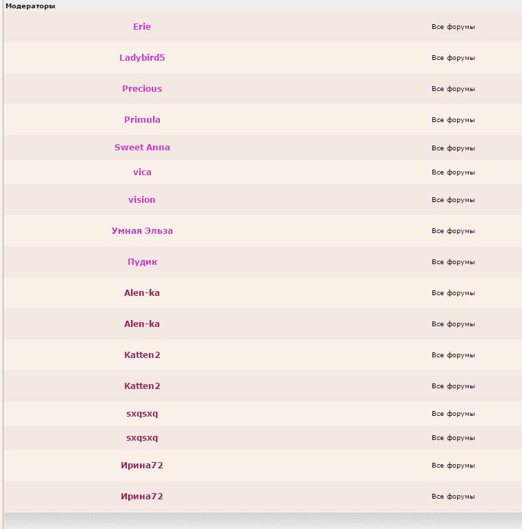Screen dimensions: 522x529
Task: Click the Модераторы section header
Action: 30,6
